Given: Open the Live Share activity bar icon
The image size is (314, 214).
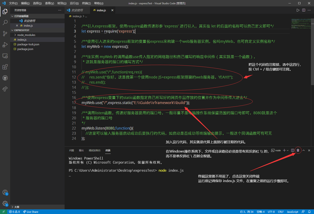Looking at the screenshot, I should (5, 89).
